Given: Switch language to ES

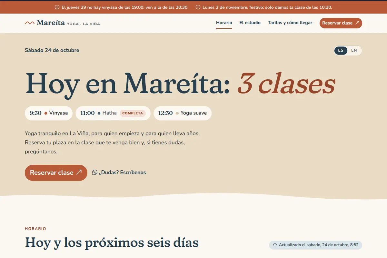Looking at the screenshot, I should tap(341, 50).
